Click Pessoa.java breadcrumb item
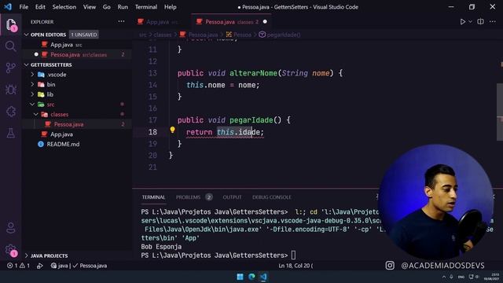503x283 pixels. (x=199, y=35)
